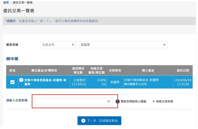Click the 轉入基金 column header

coord(148,70)
